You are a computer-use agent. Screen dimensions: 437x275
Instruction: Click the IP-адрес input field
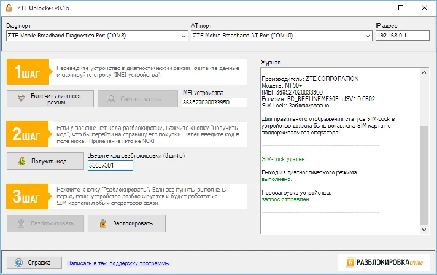[403, 36]
